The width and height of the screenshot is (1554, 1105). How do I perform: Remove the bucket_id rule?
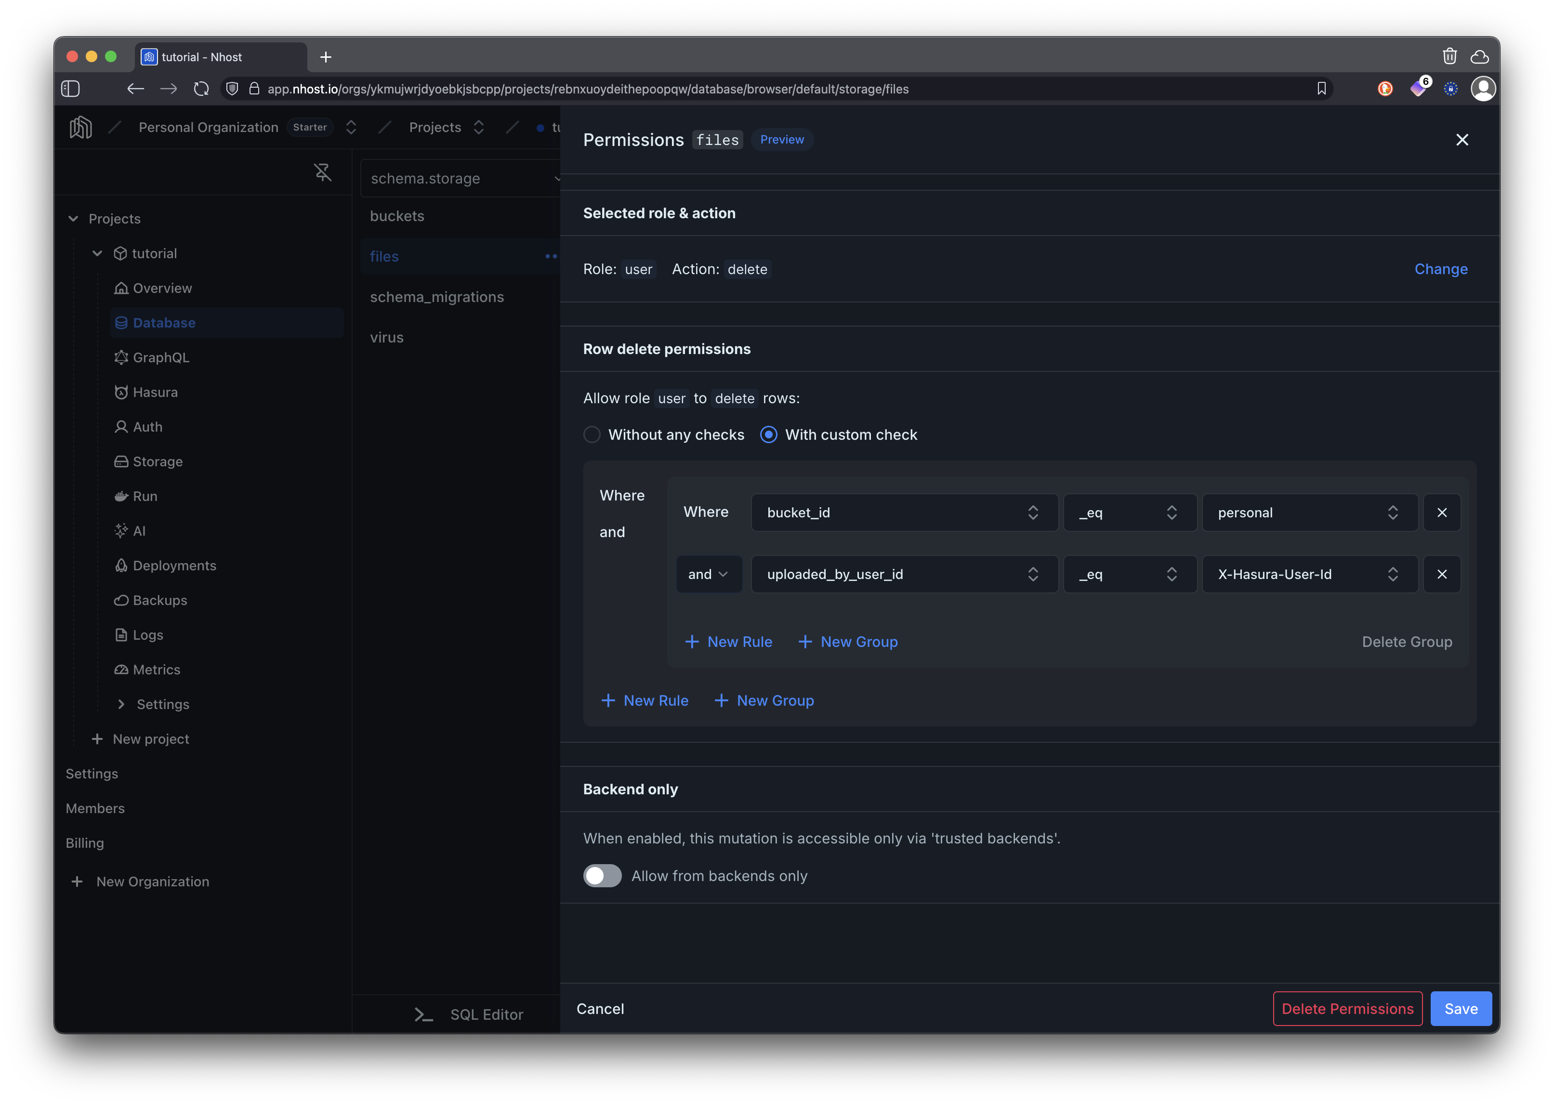click(x=1442, y=513)
